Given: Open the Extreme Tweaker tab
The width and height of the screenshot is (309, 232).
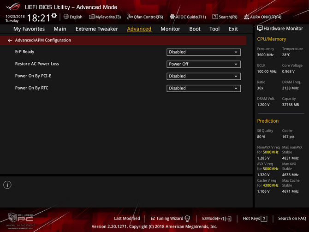Looking at the screenshot, I should [x=97, y=29].
